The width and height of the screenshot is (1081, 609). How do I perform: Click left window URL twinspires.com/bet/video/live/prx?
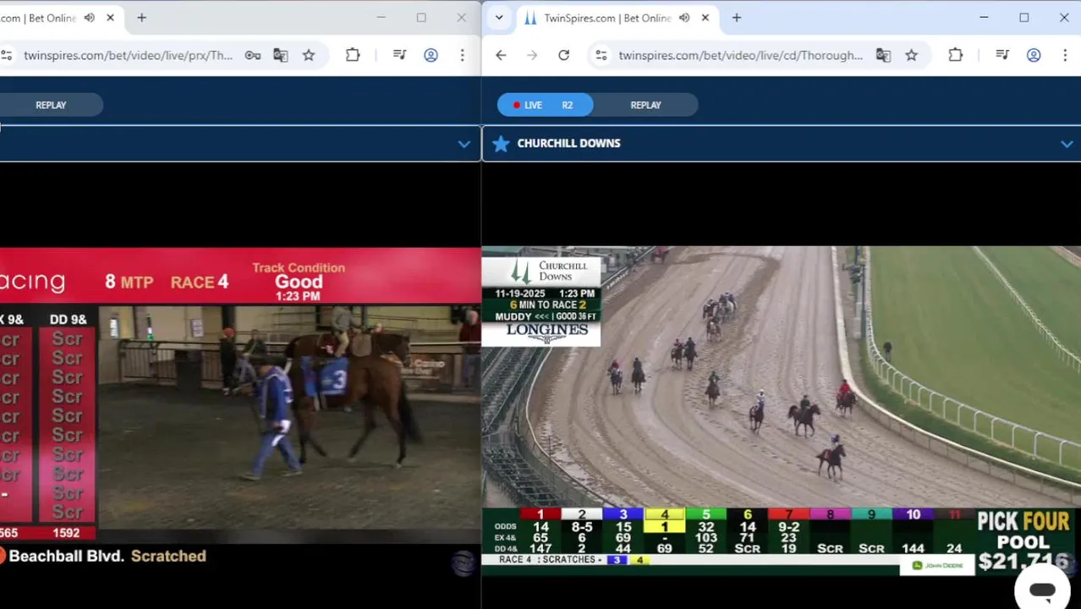pyautogui.click(x=128, y=55)
